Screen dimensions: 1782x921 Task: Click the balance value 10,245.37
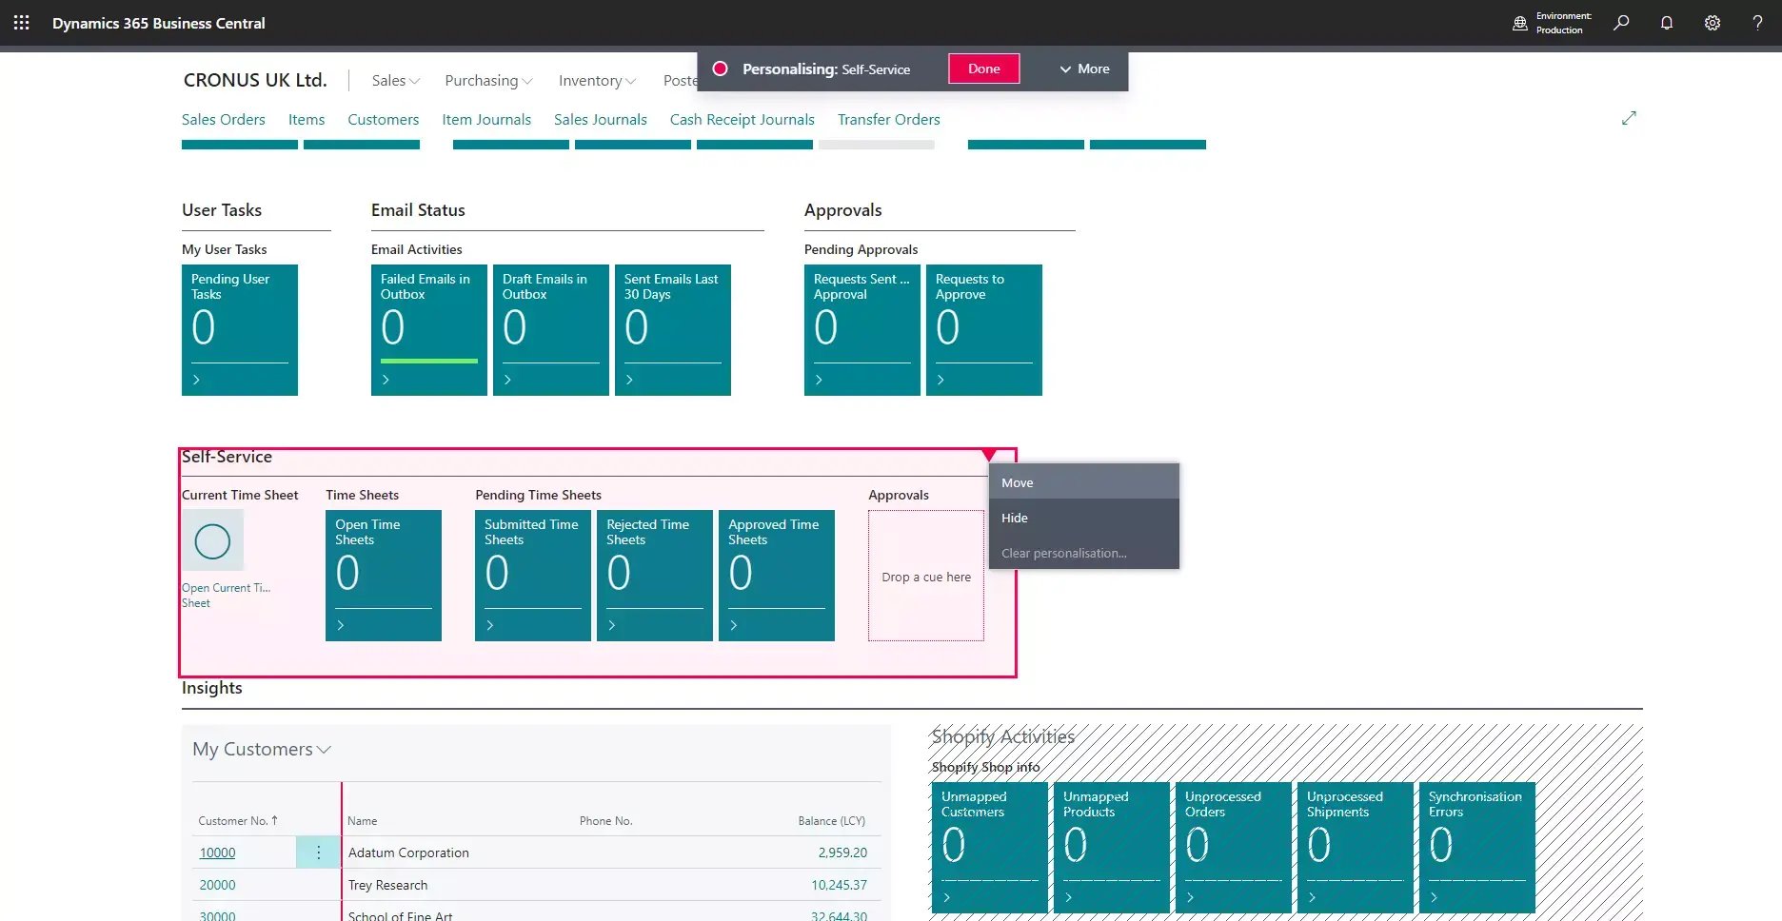pos(839,885)
